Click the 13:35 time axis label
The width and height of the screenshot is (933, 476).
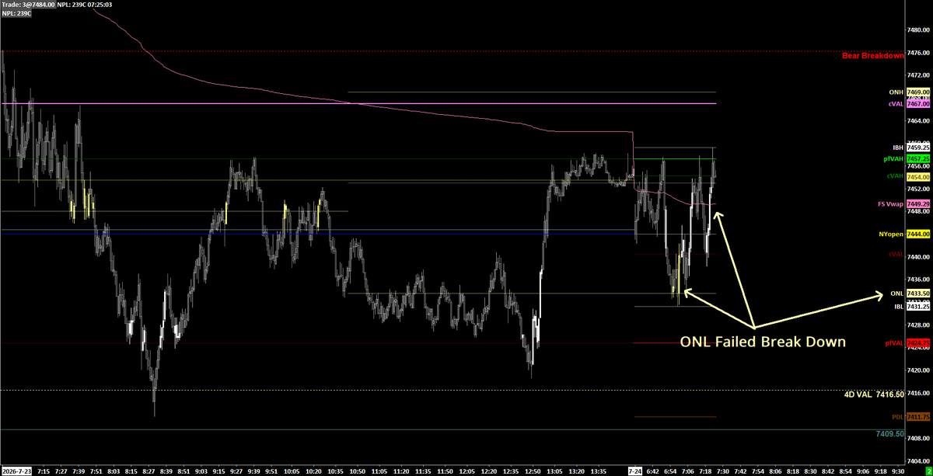(x=600, y=471)
